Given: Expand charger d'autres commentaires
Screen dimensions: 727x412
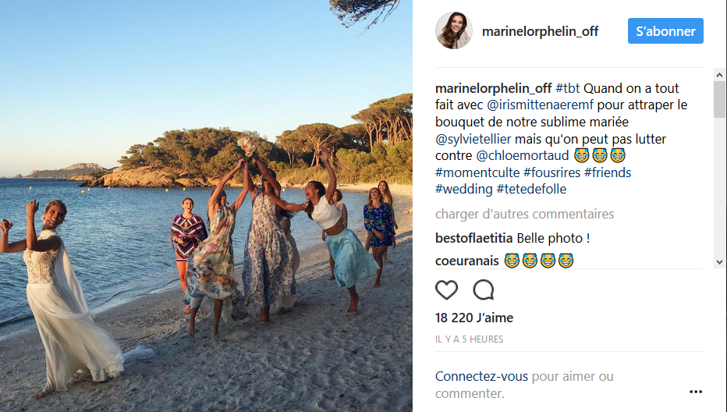Looking at the screenshot, I should 524,214.
